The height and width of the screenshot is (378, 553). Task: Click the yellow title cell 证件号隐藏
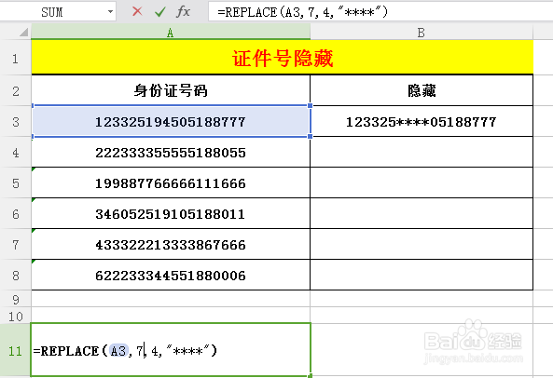click(x=283, y=58)
